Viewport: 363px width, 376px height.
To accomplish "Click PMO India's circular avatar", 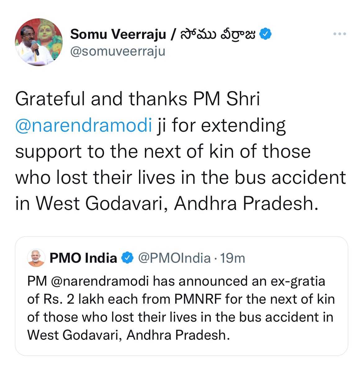I will [36, 257].
